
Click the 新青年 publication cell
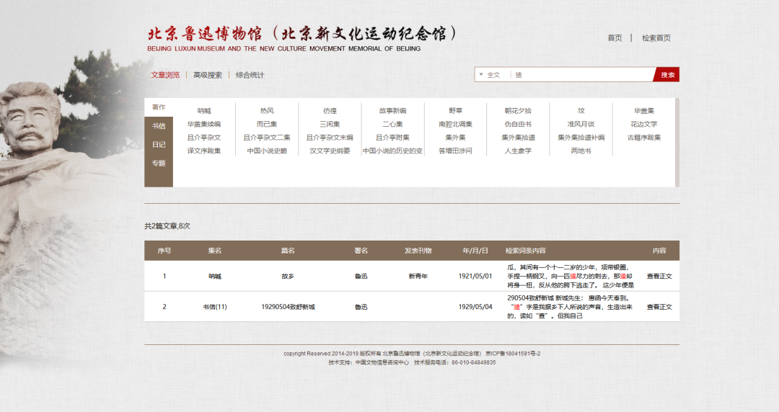418,277
